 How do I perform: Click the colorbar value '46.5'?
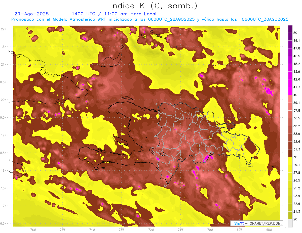(296, 56)
